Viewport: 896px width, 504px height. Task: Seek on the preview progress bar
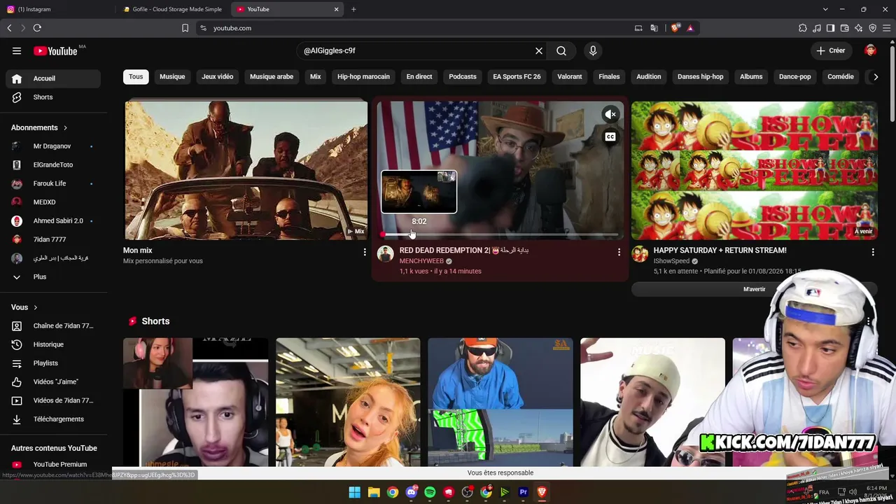[500, 234]
